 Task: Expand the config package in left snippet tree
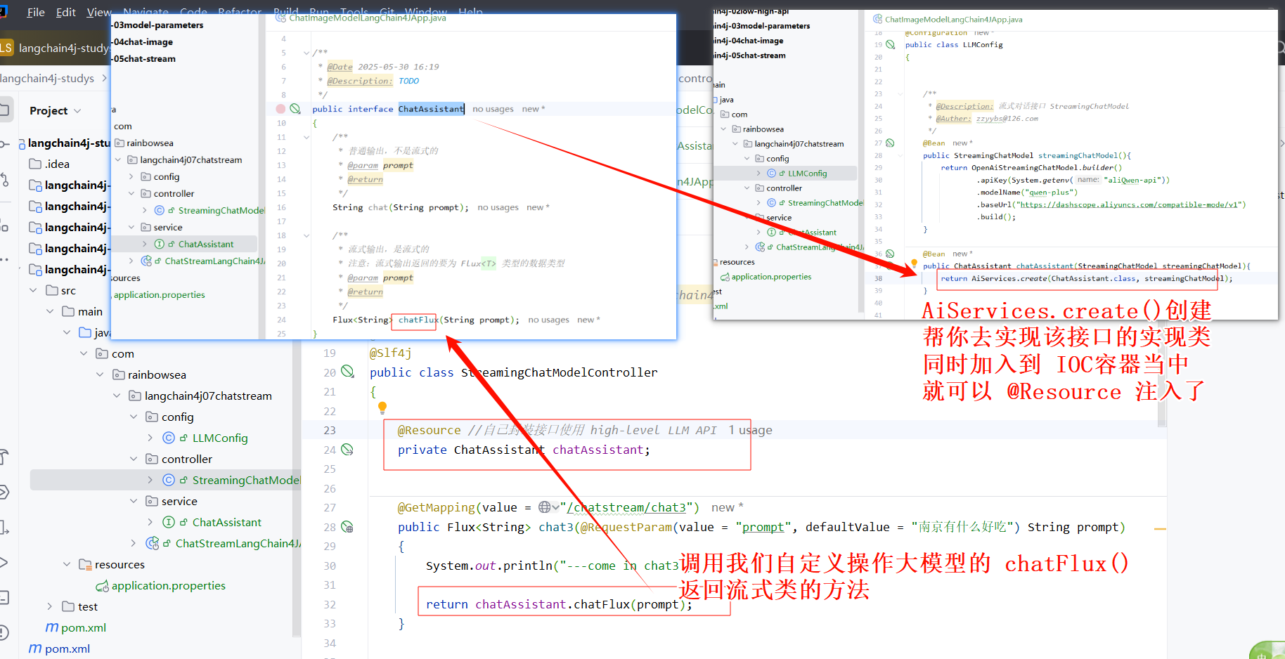[x=131, y=176]
